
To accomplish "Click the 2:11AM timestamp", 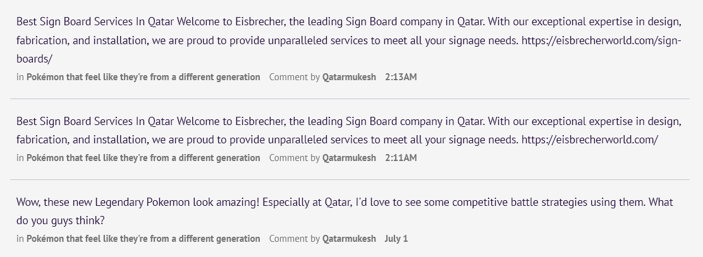I will (x=401, y=158).
